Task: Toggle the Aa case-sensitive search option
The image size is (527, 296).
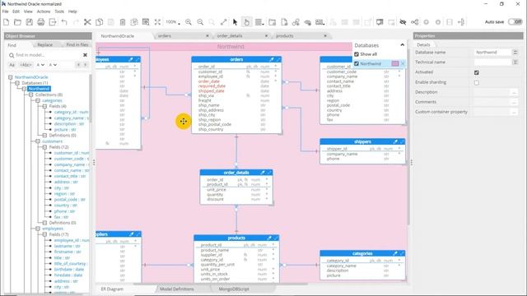Action: click(12, 65)
